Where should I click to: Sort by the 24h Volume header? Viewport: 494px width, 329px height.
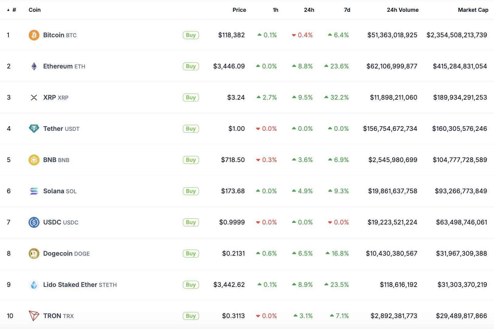pyautogui.click(x=403, y=10)
